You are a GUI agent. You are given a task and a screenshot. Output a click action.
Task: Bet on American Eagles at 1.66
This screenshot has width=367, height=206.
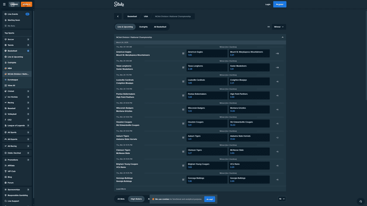tap(207, 54)
